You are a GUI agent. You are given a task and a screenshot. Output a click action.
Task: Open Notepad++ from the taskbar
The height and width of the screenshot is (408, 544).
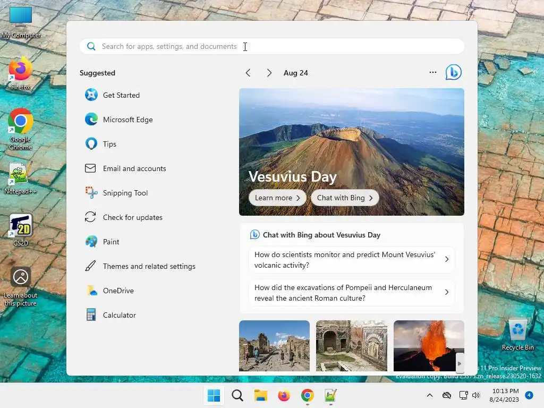coord(330,395)
